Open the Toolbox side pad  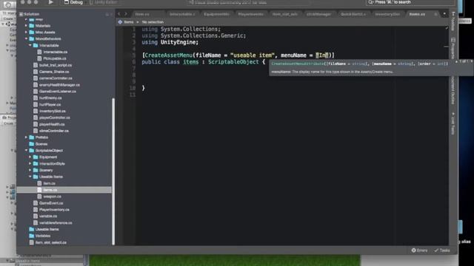pyautogui.click(x=453, y=21)
